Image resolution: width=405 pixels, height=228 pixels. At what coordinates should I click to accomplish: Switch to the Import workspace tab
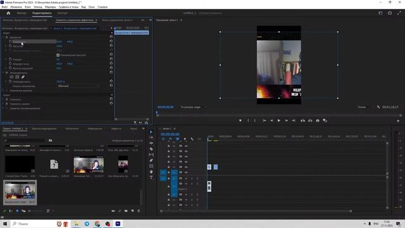pos(22,13)
